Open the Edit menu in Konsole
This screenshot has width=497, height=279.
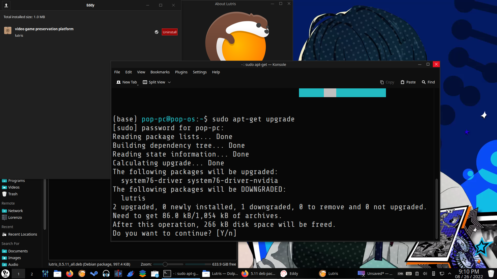click(128, 72)
